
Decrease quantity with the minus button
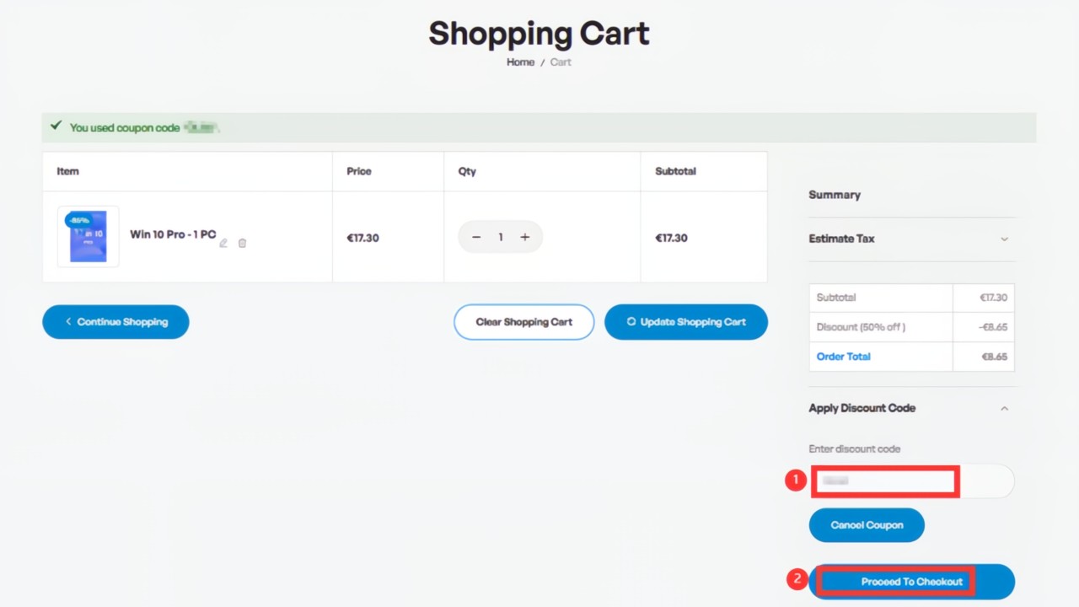click(476, 237)
